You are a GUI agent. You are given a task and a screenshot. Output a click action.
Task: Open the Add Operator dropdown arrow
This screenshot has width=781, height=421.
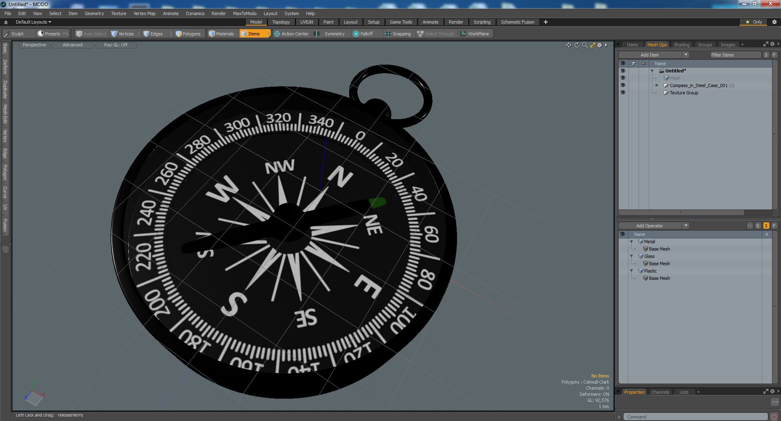[686, 226]
